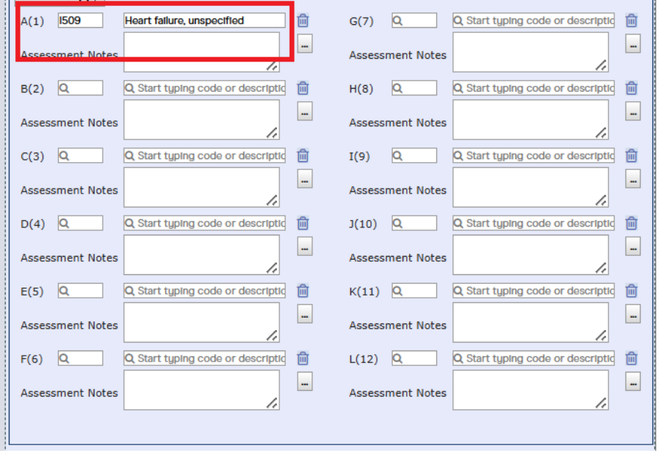
Task: Click the B(2) Assessment Notes text area
Action: 202,120
